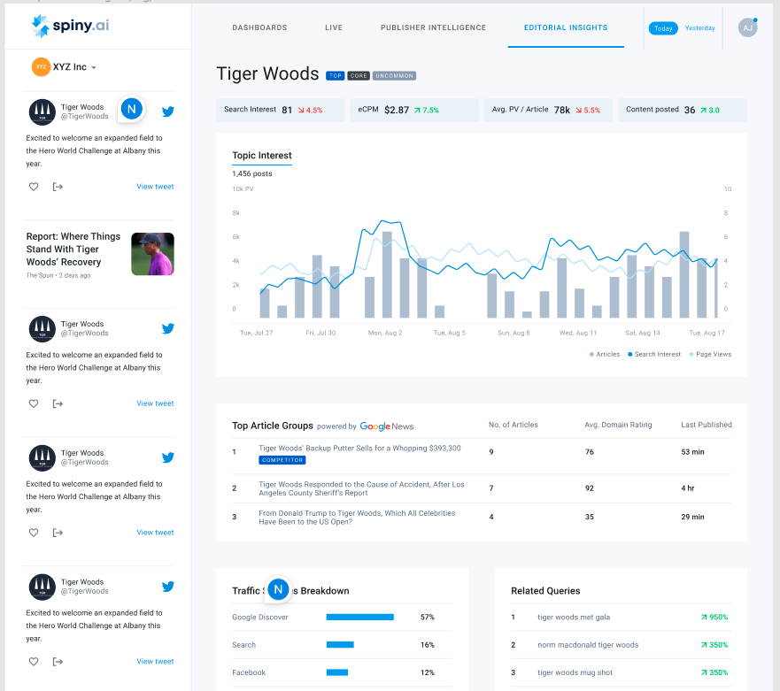Click Twitter bird icon on third tweet
This screenshot has height=691, width=780.
168,457
